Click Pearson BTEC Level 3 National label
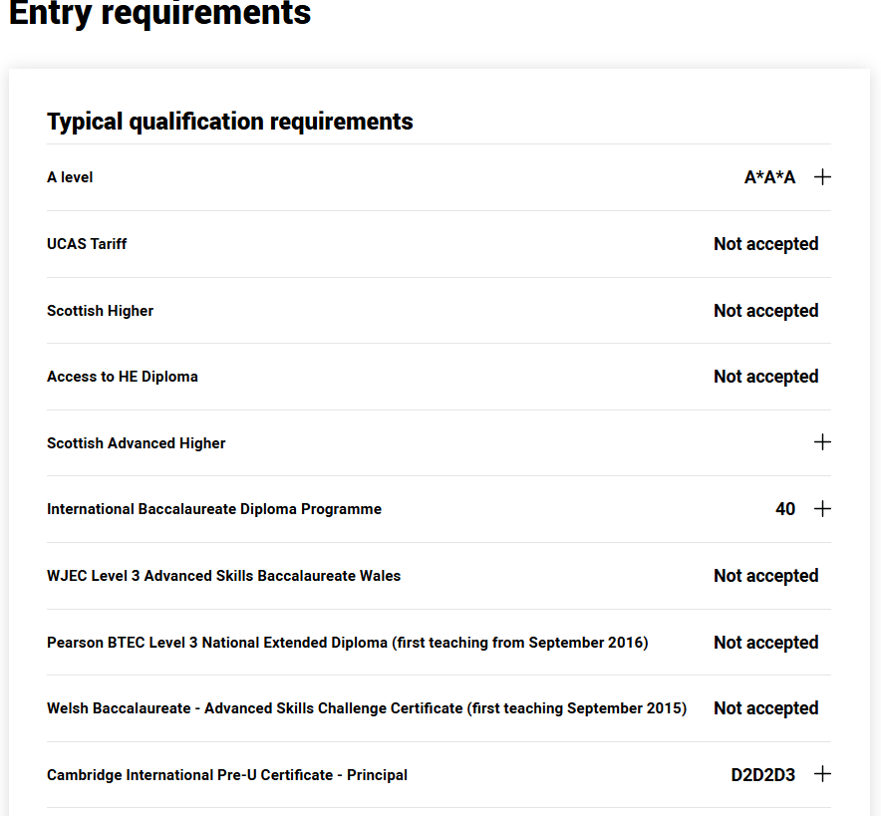The width and height of the screenshot is (881, 816). point(347,643)
